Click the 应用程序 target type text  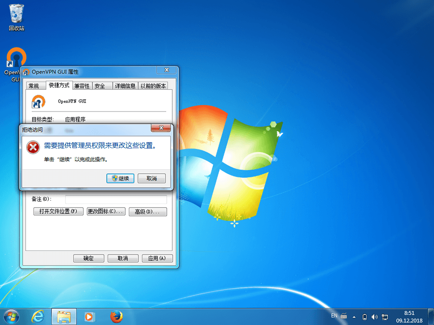[75, 119]
